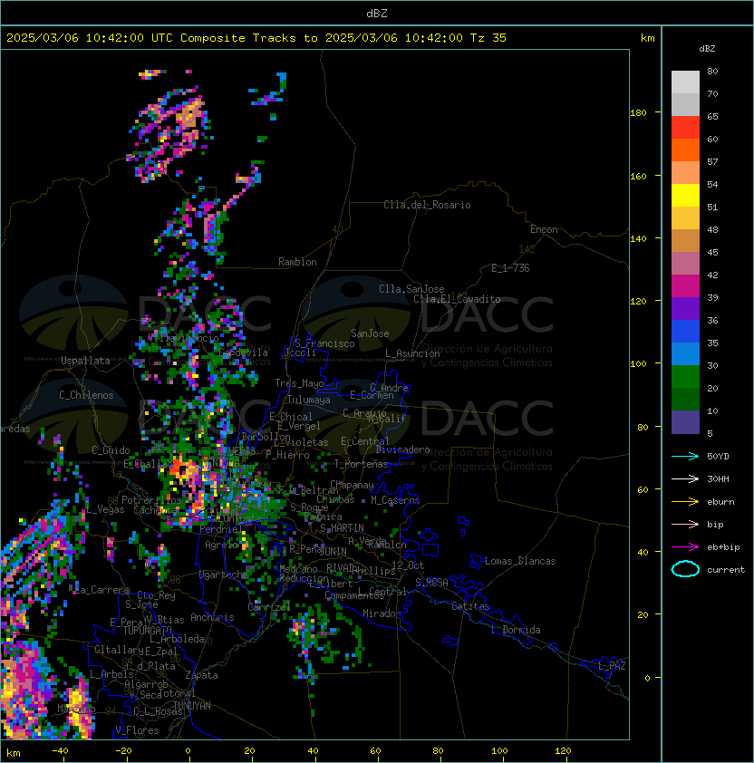
Task: Click the white 30HM arrow in legend
Action: pyautogui.click(x=685, y=478)
